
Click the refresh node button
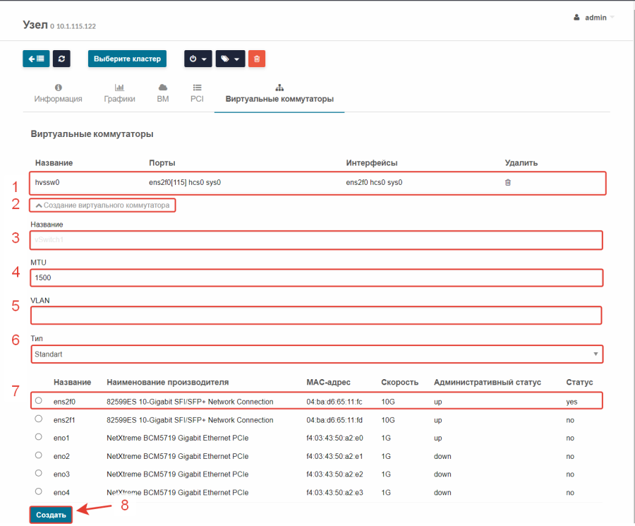(x=61, y=59)
